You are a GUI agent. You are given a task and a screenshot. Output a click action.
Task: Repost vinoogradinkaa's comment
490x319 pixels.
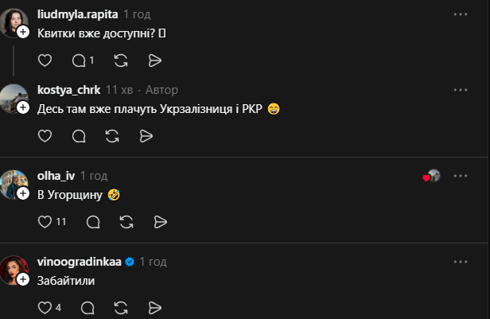coord(121,308)
